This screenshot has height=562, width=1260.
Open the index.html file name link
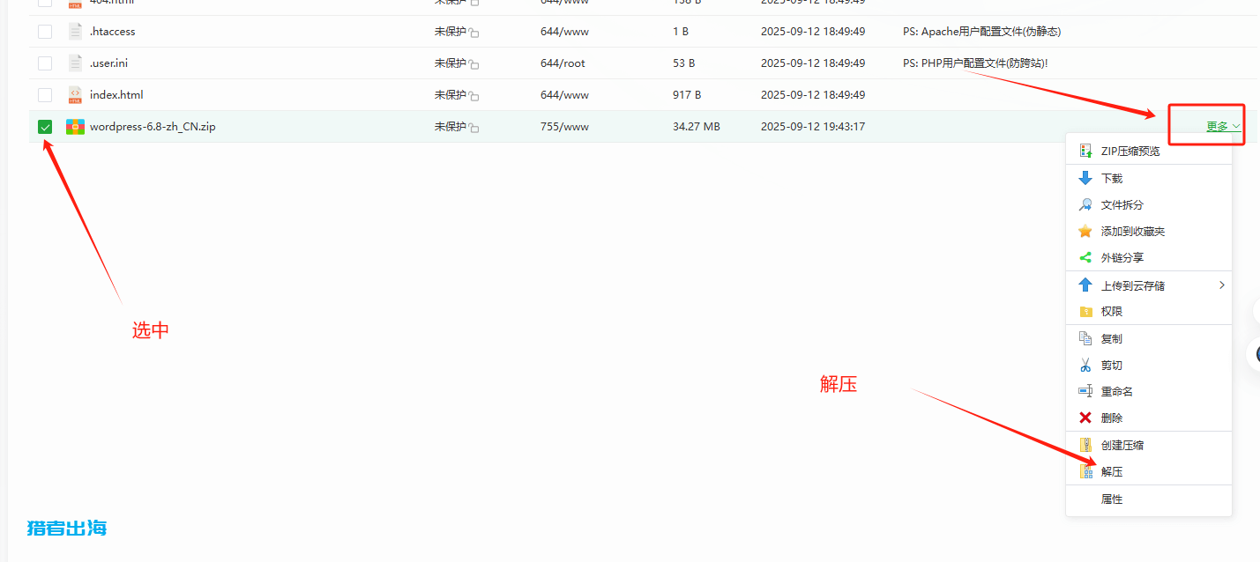tap(116, 95)
